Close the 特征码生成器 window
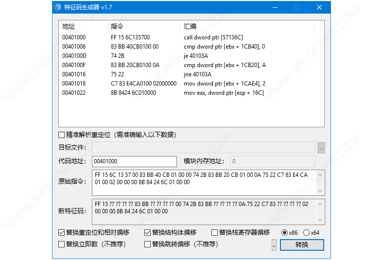Image resolution: width=384 pixels, height=260 pixels. (x=319, y=7)
